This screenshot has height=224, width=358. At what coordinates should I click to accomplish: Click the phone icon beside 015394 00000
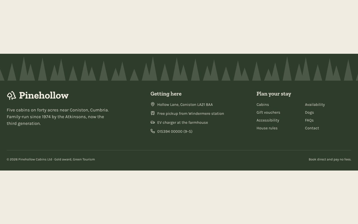(x=153, y=131)
